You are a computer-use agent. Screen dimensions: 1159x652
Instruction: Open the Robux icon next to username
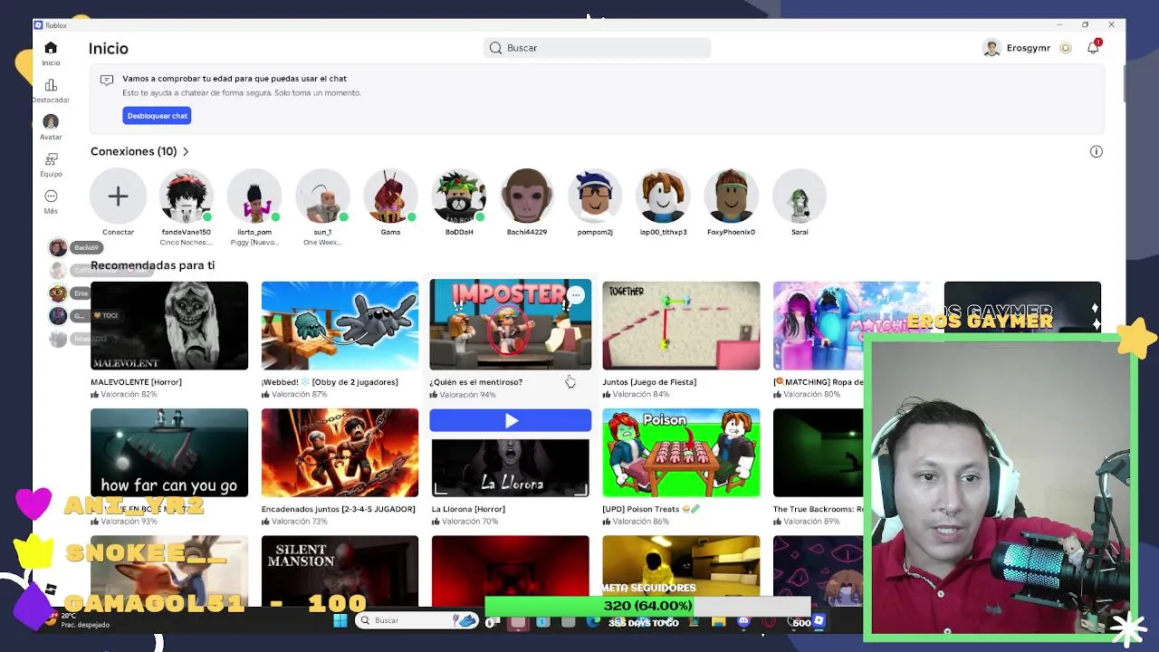(x=1066, y=48)
